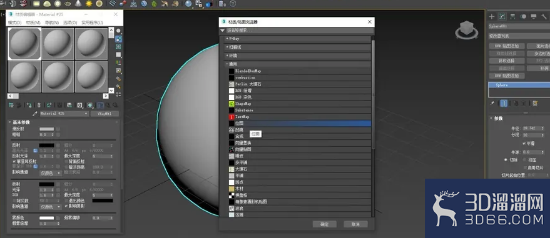Click the VRayMtl material type button
Screen dimensions: 550x238
pyautogui.click(x=104, y=114)
